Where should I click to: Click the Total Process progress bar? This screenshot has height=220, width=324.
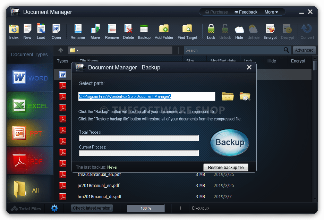139,138
